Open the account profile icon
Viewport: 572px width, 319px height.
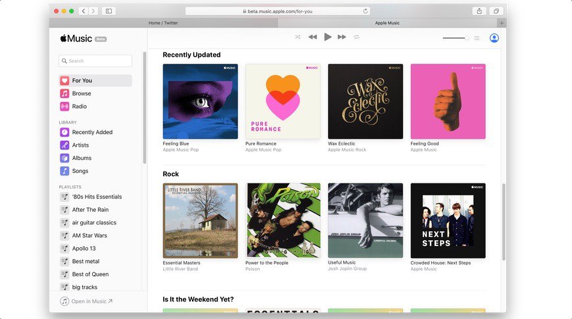(x=494, y=38)
